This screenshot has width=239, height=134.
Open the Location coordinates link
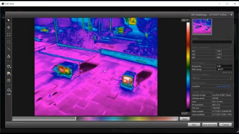[224, 86]
